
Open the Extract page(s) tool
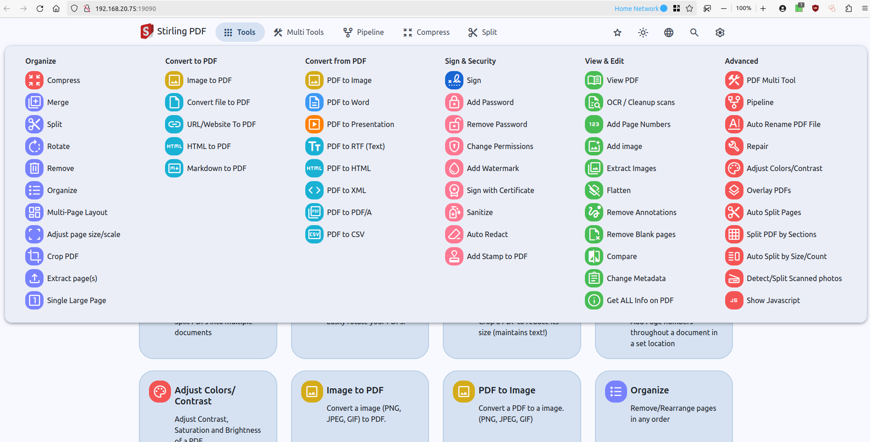(x=61, y=278)
